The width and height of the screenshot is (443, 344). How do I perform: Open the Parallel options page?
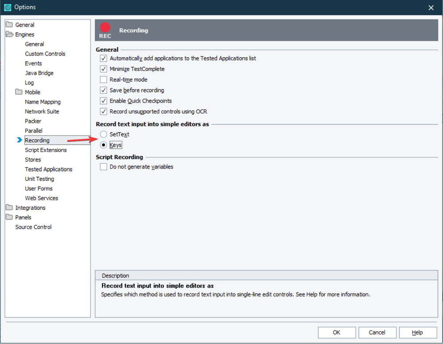(x=33, y=130)
